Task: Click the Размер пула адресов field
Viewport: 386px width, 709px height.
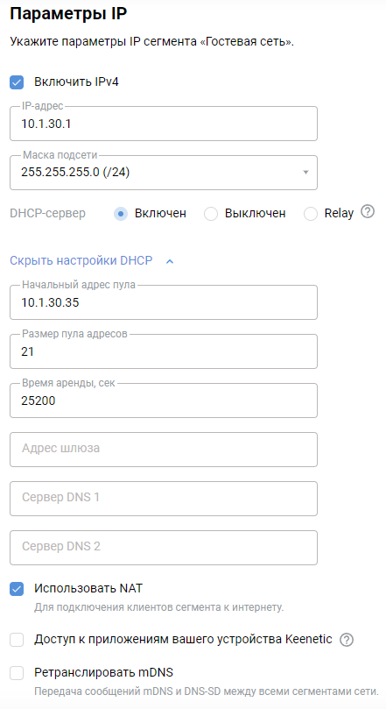Action: click(164, 351)
